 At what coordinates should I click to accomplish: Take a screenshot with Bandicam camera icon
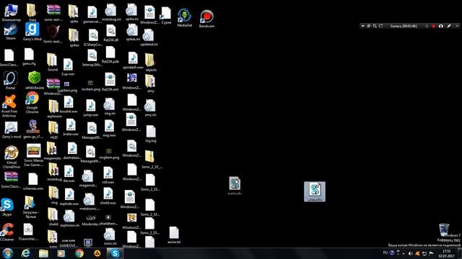tap(441, 26)
